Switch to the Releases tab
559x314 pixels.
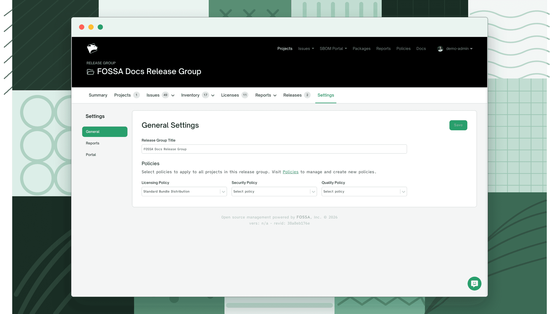click(x=292, y=95)
